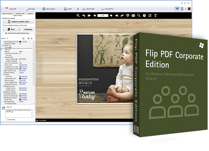Open the dropdown arrow beside the phone preview icon
Screen dimensions: 209x151
tap(185, 9)
